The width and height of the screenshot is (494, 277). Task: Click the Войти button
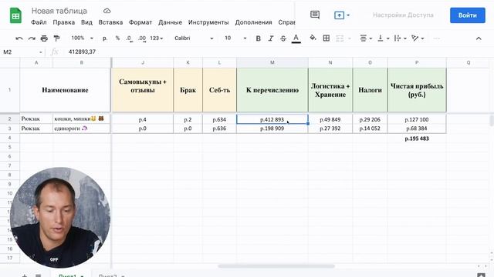pyautogui.click(x=467, y=15)
